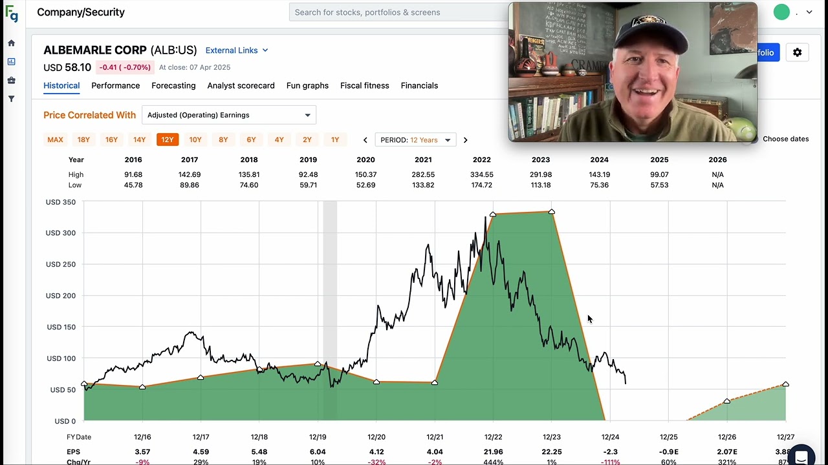Select the 18Y time range

click(83, 139)
